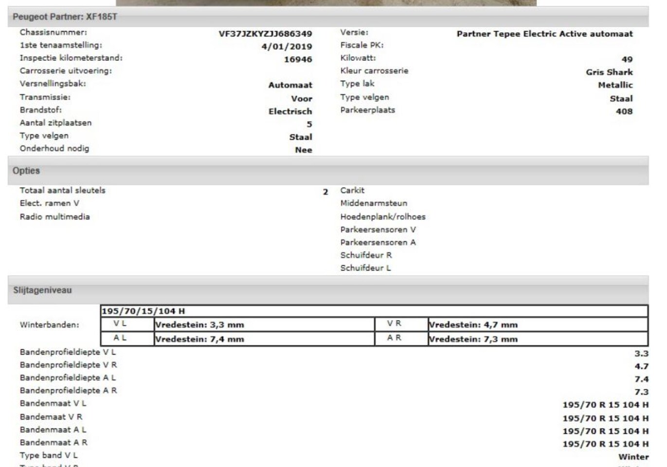The image size is (667, 467).
Task: Click the Opties section header
Action: click(x=328, y=171)
